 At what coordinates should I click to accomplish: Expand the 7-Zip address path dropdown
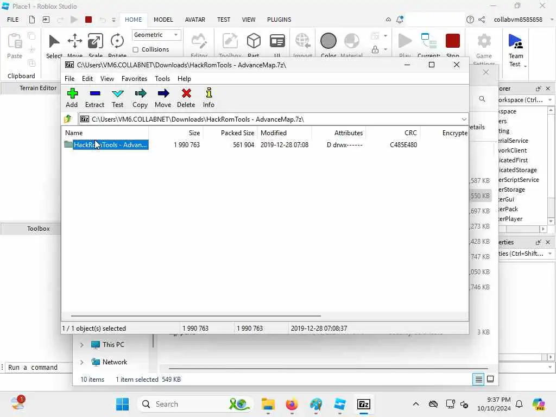pyautogui.click(x=464, y=119)
